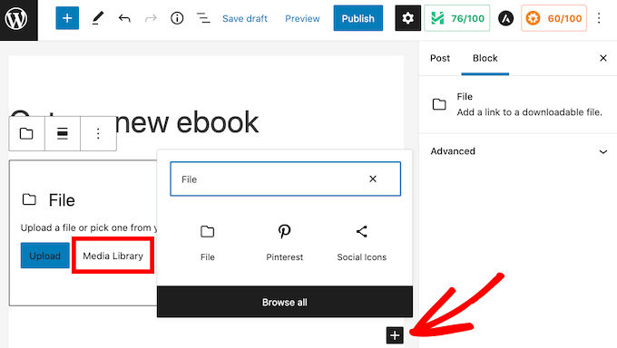Open the document details info icon
The height and width of the screenshot is (348, 617).
point(177,18)
